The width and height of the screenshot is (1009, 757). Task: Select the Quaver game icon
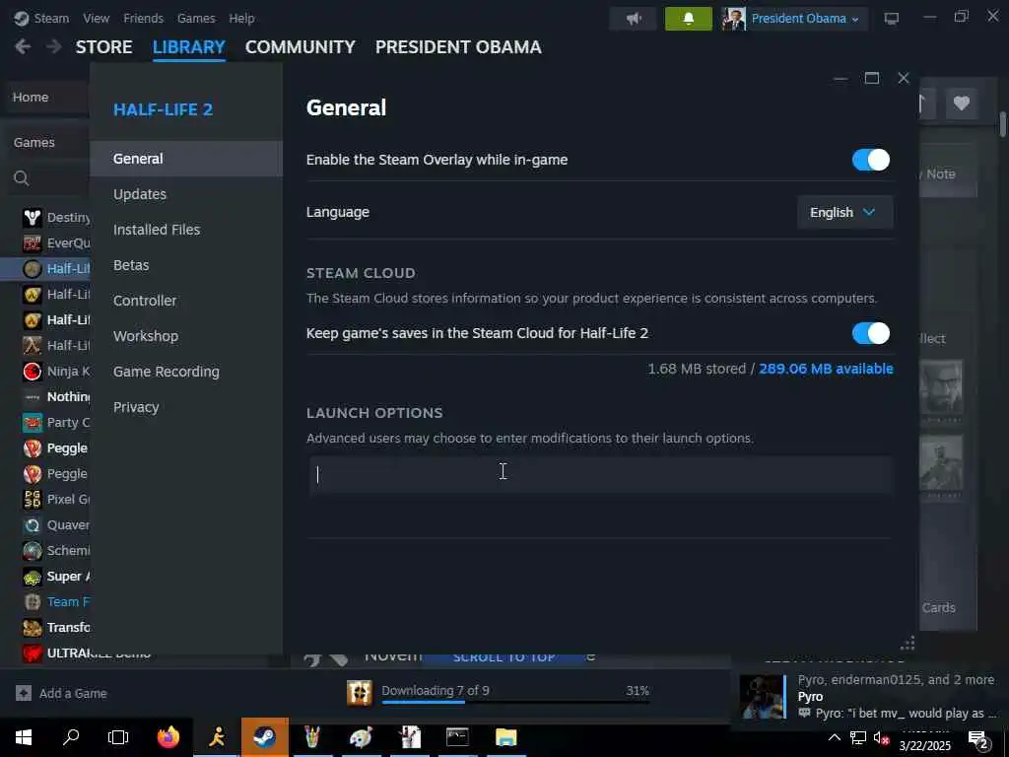33,525
